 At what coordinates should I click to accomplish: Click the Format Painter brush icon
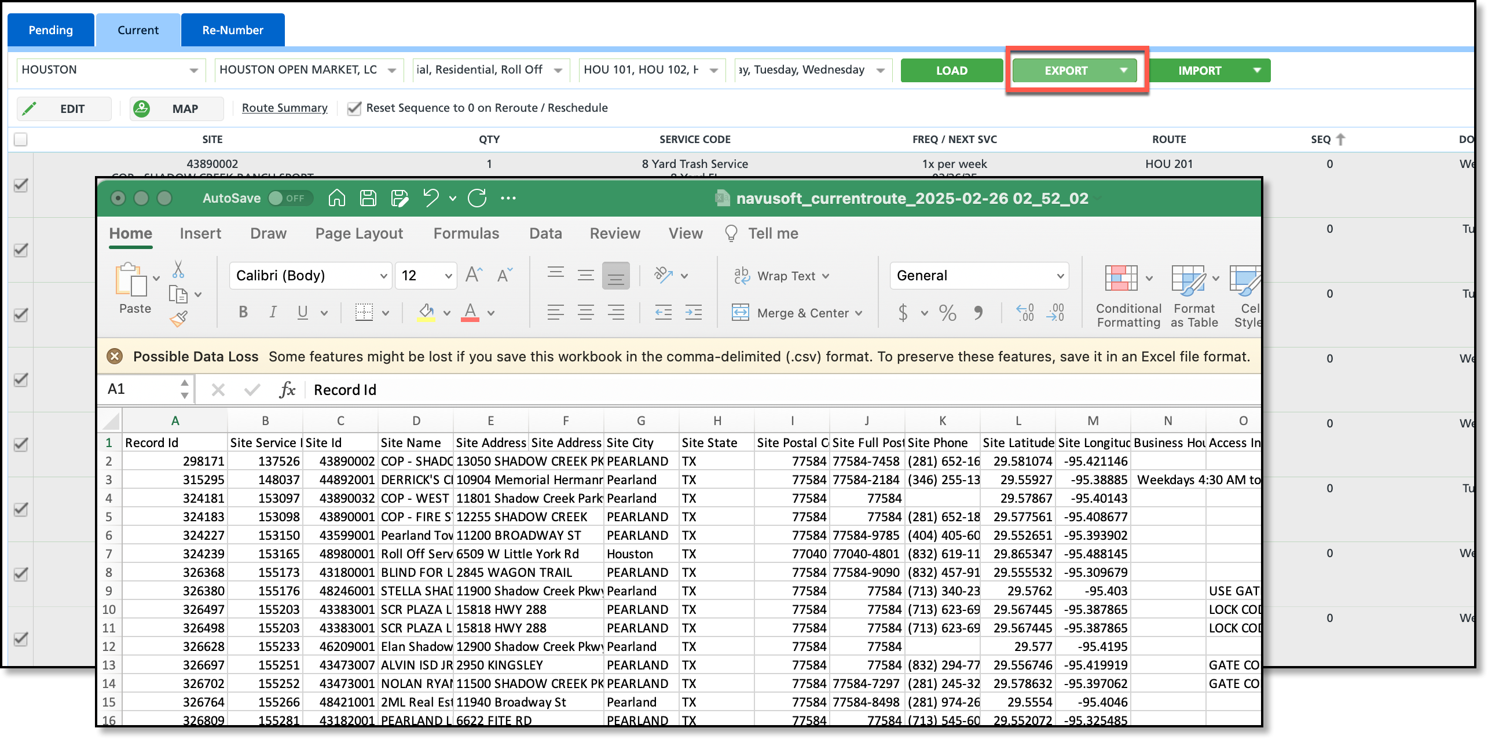[178, 319]
